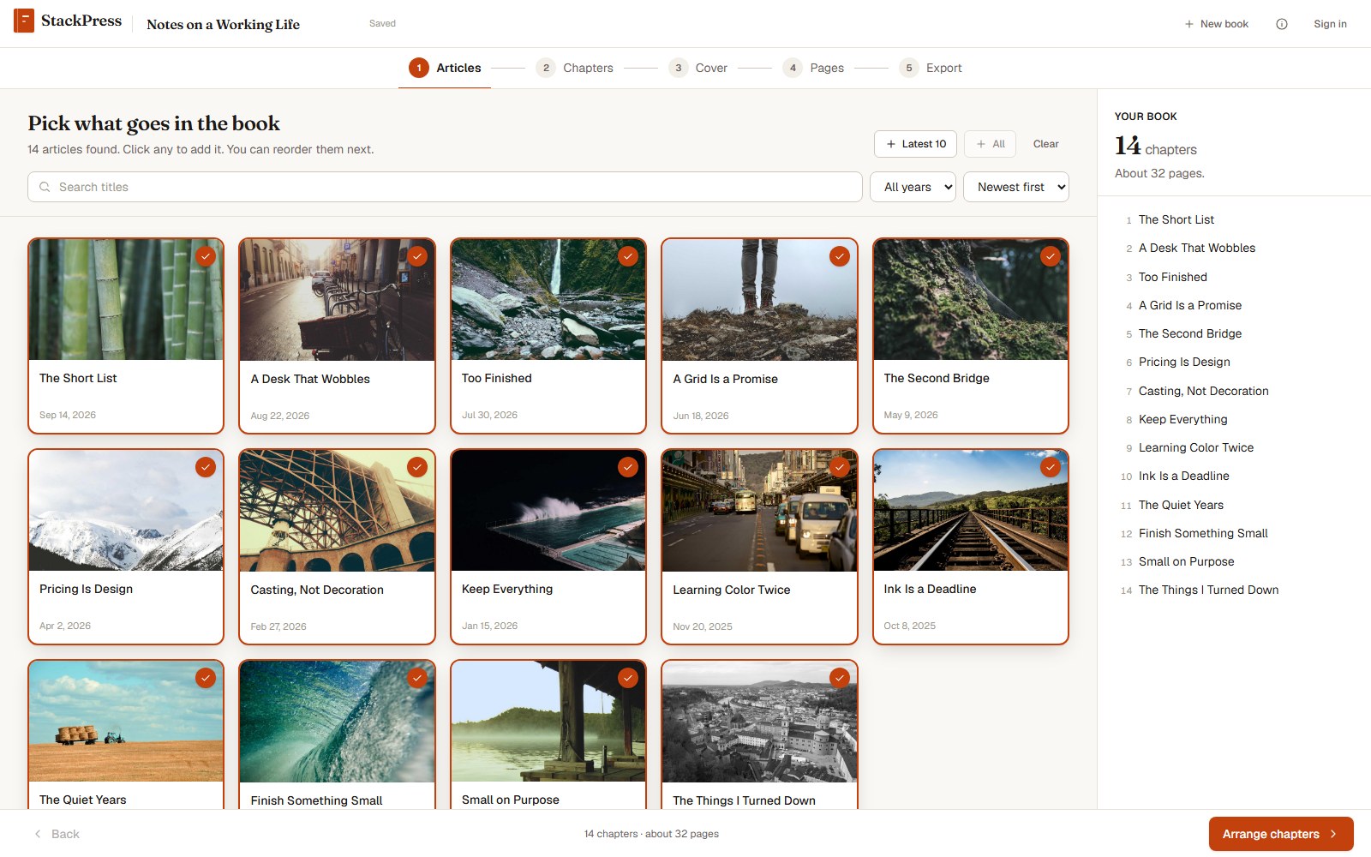The height and width of the screenshot is (857, 1371).
Task: Open the info circle icon in header
Action: click(1282, 24)
